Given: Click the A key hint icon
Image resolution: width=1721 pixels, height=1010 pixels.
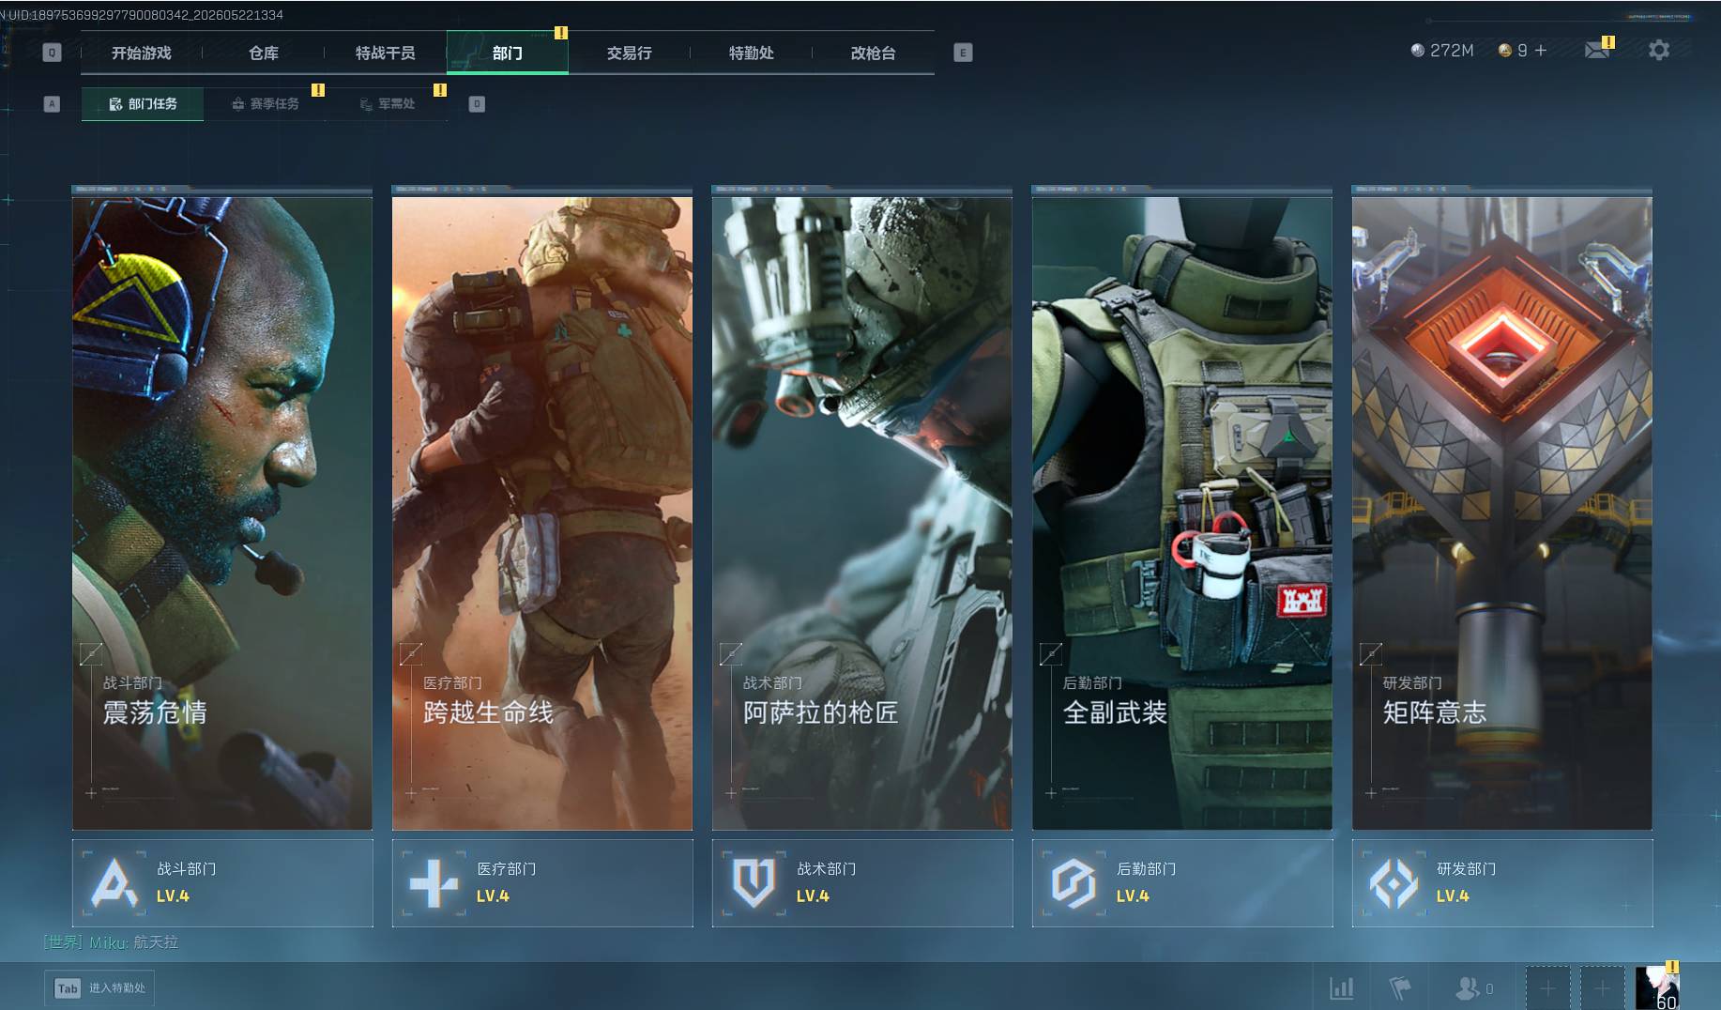Looking at the screenshot, I should [x=52, y=103].
